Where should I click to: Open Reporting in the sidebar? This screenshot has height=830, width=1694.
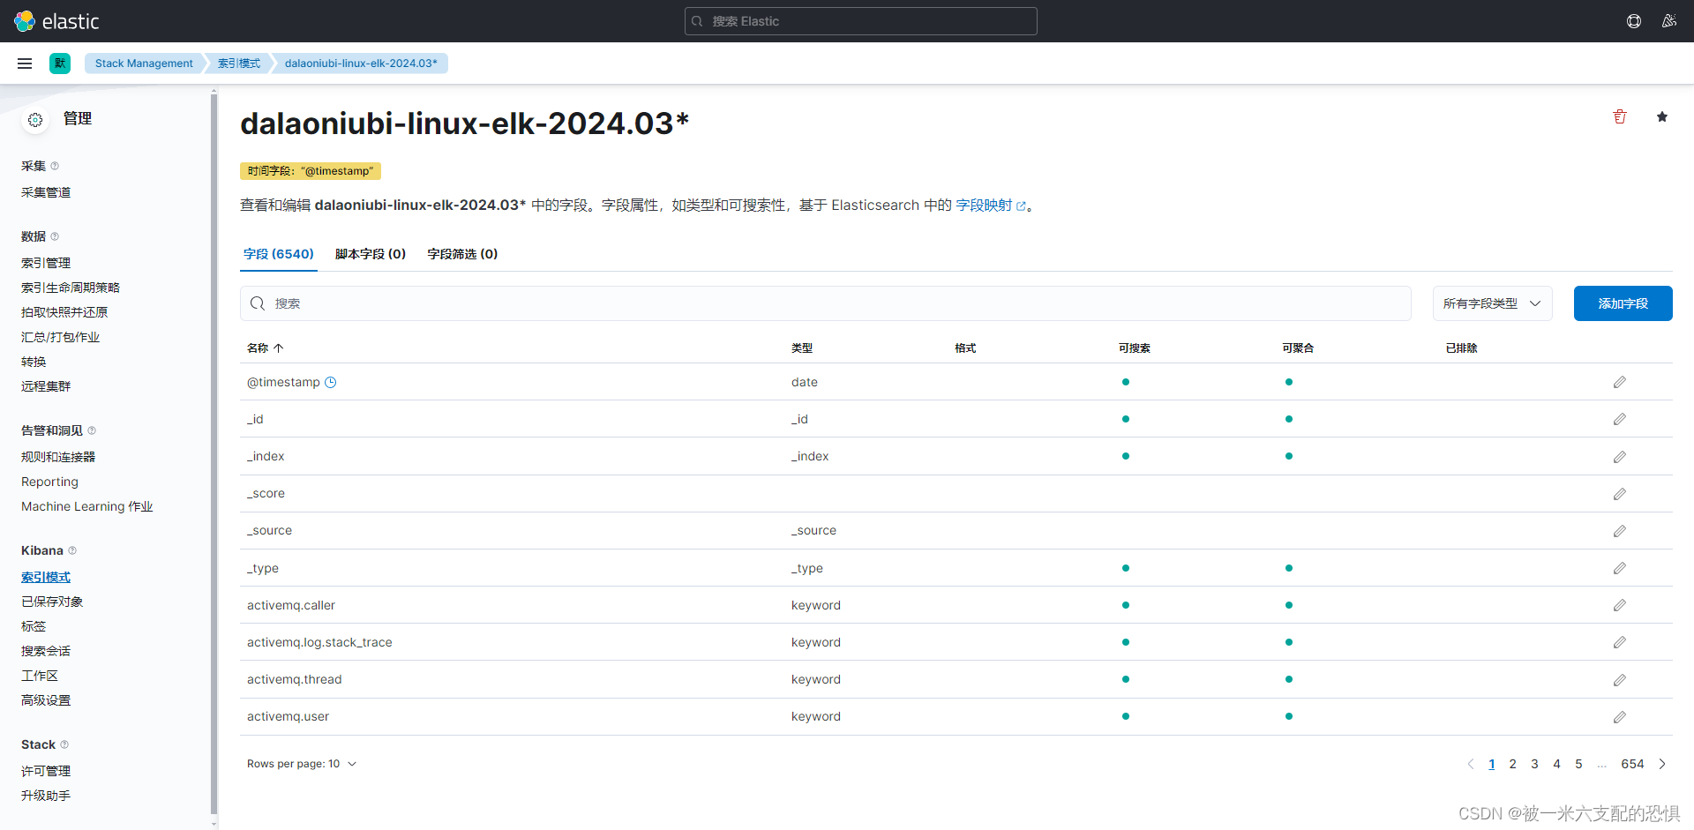tap(49, 482)
